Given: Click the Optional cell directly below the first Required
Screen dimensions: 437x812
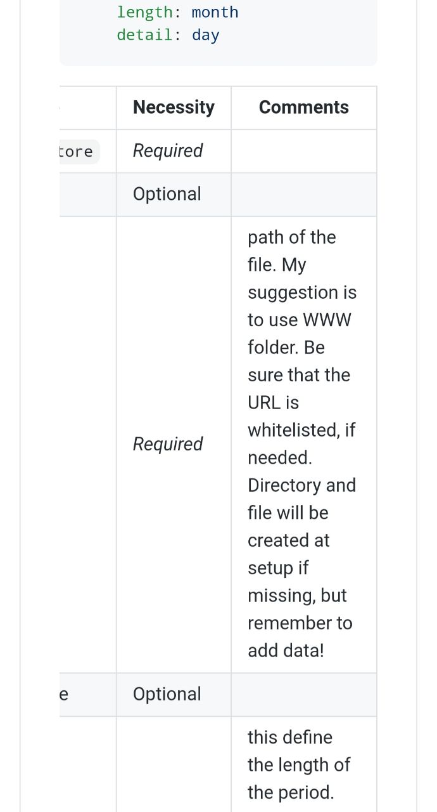Looking at the screenshot, I should click(x=167, y=193).
